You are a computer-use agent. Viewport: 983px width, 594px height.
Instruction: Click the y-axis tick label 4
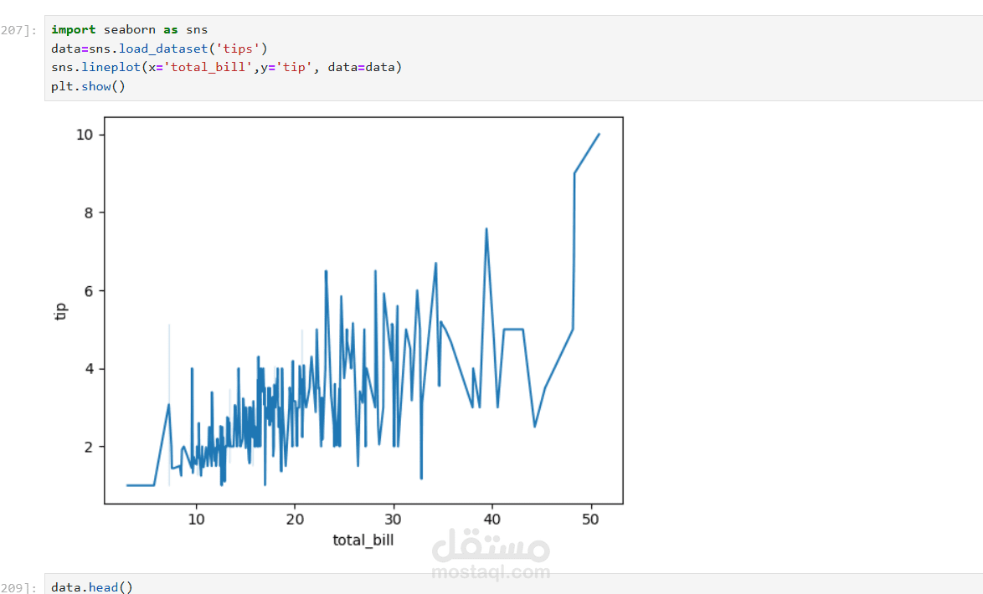coord(89,369)
